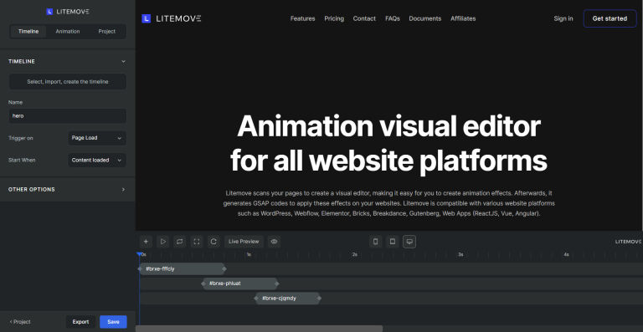Play the timeline animation
Screen dimensions: 643x332
(162, 242)
